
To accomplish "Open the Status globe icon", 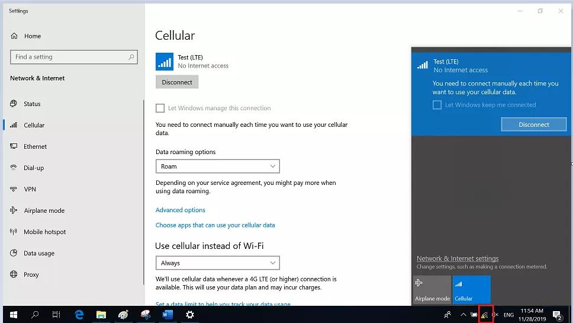I will tap(14, 104).
